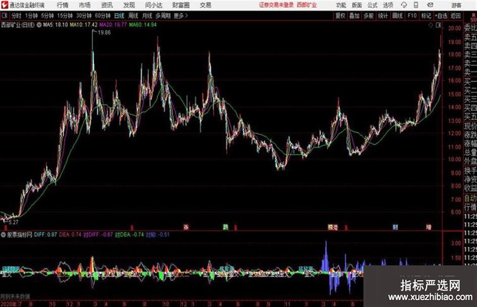477x307 pixels.
Task: Click 对称: -0.51 indicator value
Action: [157, 234]
